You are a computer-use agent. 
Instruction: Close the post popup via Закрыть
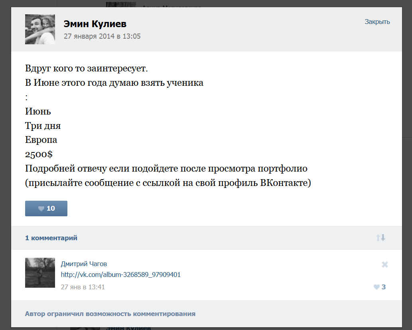click(x=377, y=22)
